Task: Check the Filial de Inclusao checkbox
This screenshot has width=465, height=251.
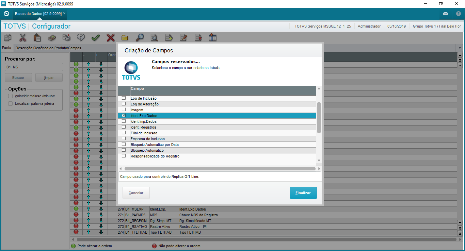Action: pos(124,133)
